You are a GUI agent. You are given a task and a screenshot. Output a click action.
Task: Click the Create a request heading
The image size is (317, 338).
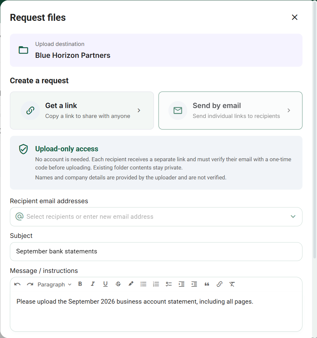(39, 81)
